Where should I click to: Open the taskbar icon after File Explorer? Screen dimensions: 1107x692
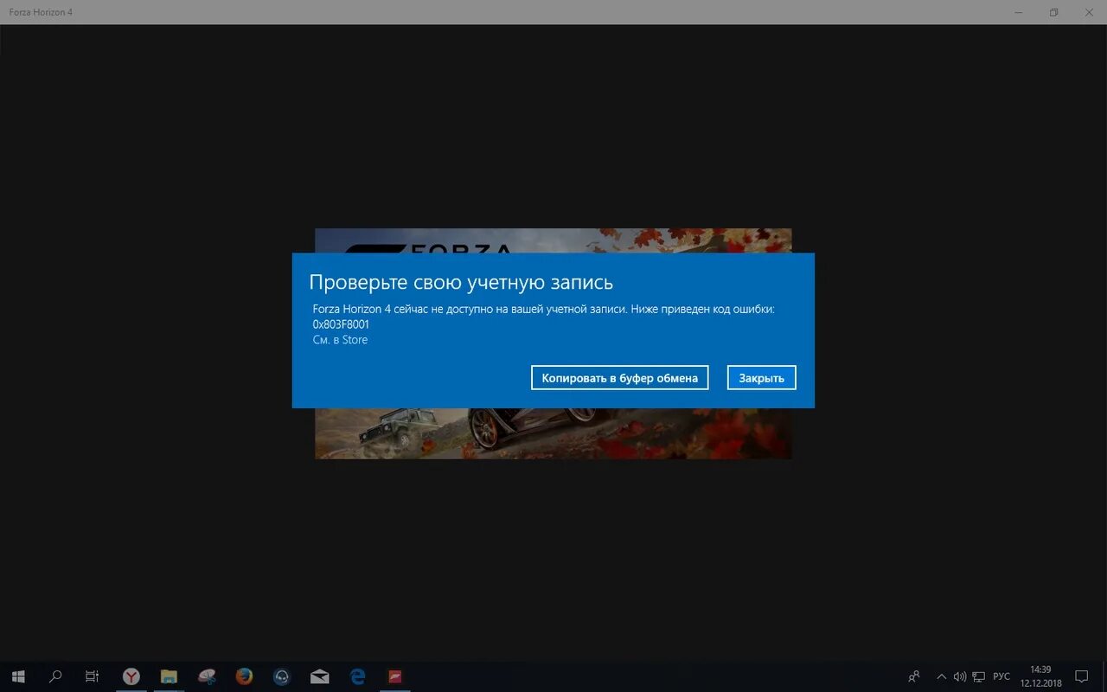[207, 676]
